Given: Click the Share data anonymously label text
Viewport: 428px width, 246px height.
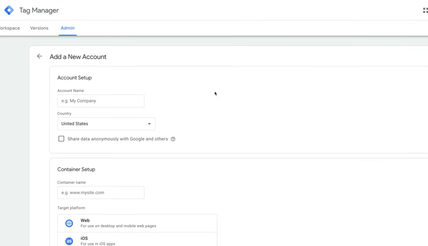Looking at the screenshot, I should (117, 139).
